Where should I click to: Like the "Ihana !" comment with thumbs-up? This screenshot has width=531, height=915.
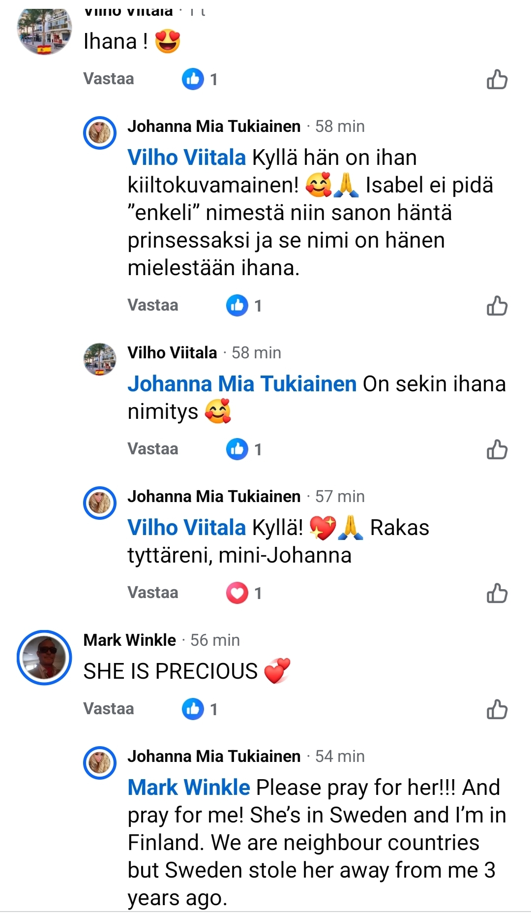(497, 79)
